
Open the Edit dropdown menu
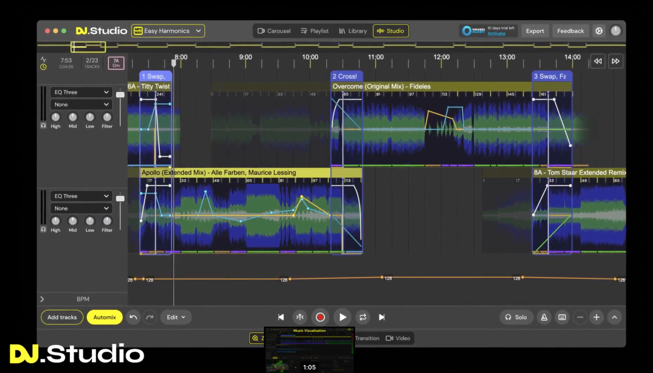[x=176, y=317]
